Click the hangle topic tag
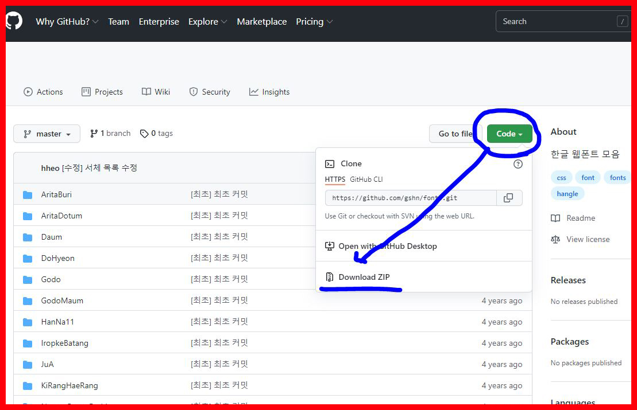 click(567, 194)
